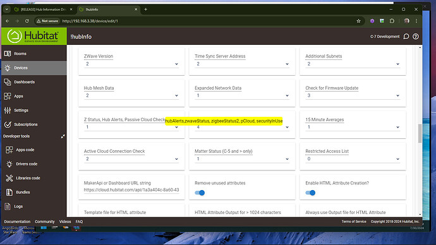This screenshot has height=245, width=436.
Task: Open the Drivers code icon
Action: 9,164
